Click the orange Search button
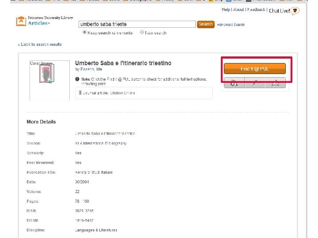 pos(206,24)
